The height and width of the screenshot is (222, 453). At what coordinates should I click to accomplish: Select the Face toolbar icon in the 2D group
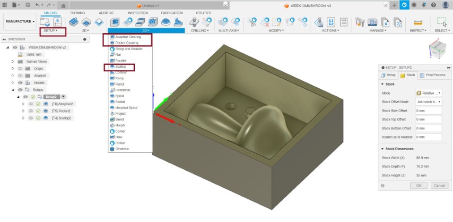[99, 22]
